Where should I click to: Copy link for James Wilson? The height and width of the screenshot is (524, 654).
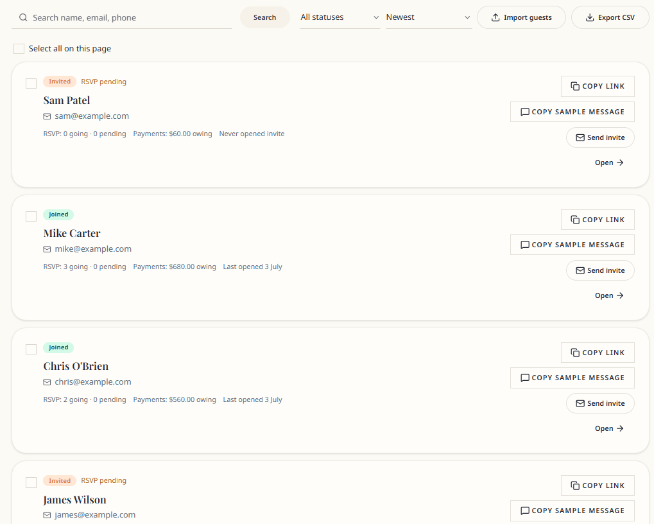click(598, 485)
